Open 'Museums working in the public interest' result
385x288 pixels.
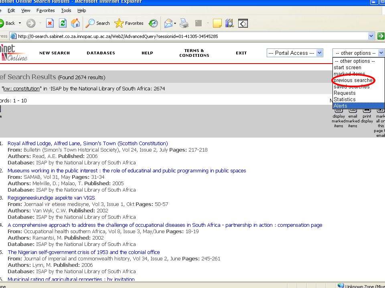pos(127,171)
